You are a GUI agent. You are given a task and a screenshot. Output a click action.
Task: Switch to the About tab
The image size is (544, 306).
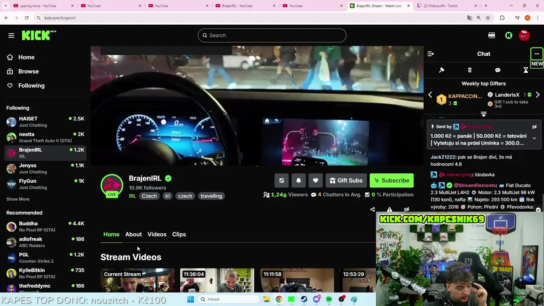pyautogui.click(x=133, y=234)
